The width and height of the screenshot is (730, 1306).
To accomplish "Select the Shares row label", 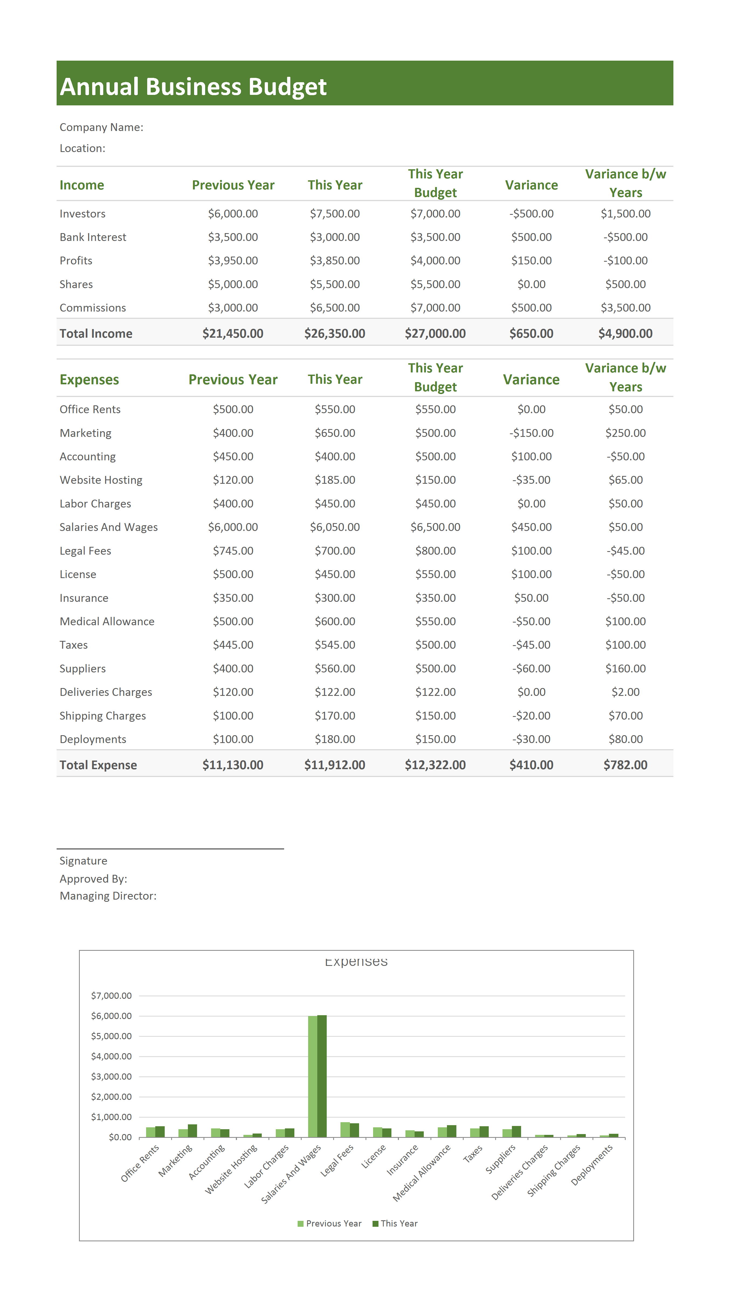I will point(76,284).
